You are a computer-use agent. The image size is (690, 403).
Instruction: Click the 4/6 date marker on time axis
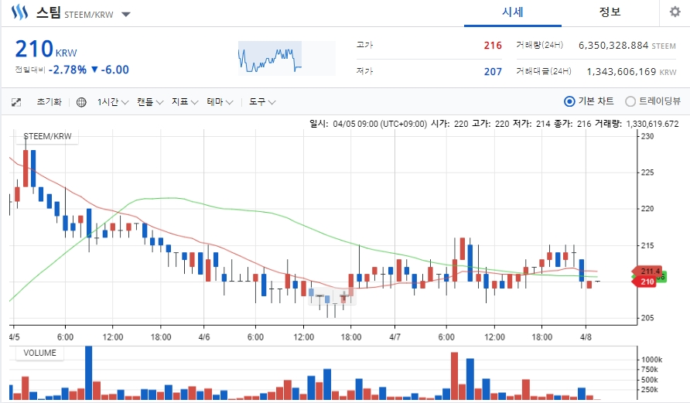click(x=204, y=337)
